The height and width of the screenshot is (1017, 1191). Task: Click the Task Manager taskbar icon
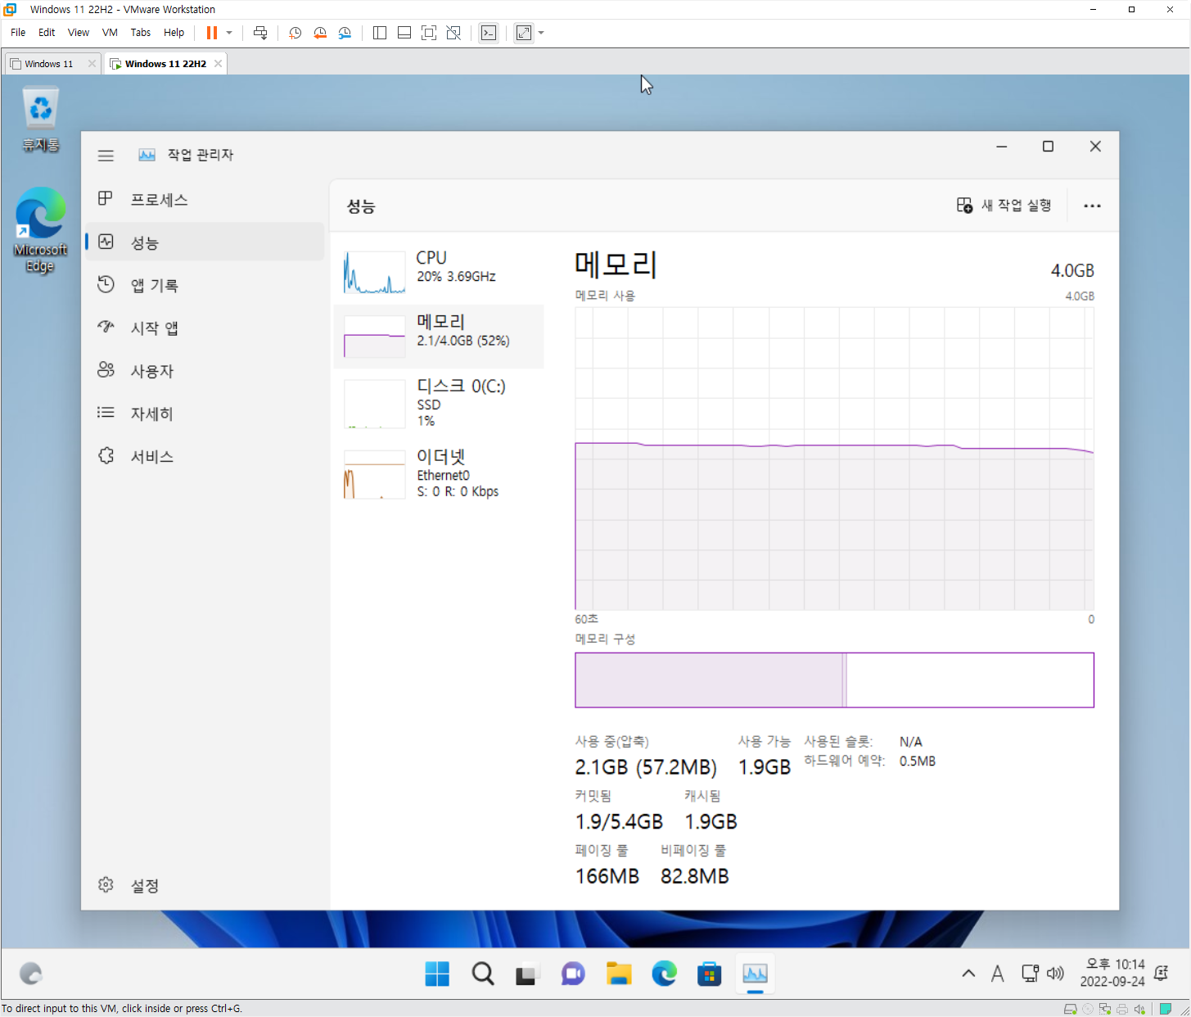(x=755, y=974)
